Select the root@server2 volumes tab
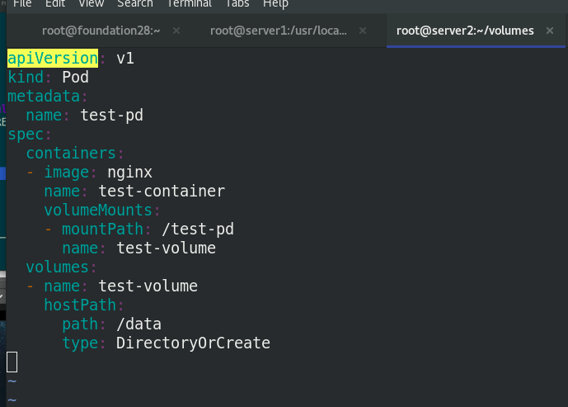 point(465,31)
